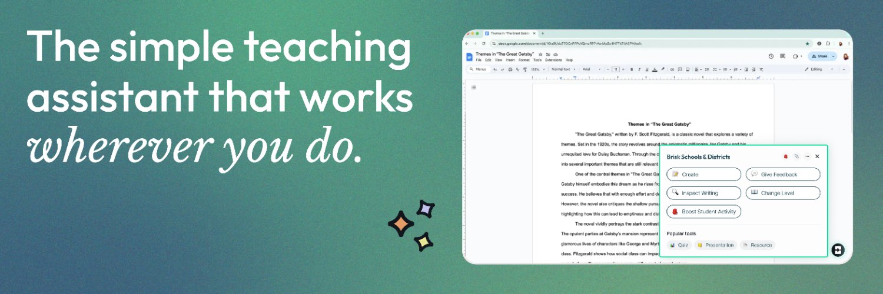Screen dimensions: 883x294
Task: Click the Google account avatar in Docs
Action: 846,56
